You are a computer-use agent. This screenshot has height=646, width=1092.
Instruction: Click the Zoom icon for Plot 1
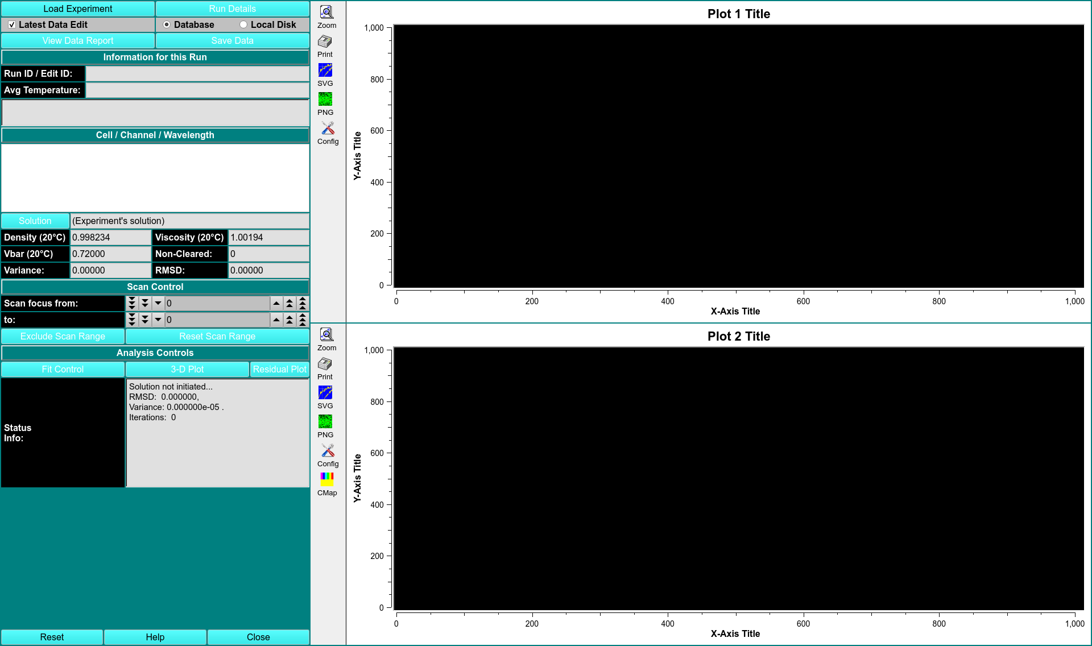[x=326, y=13]
